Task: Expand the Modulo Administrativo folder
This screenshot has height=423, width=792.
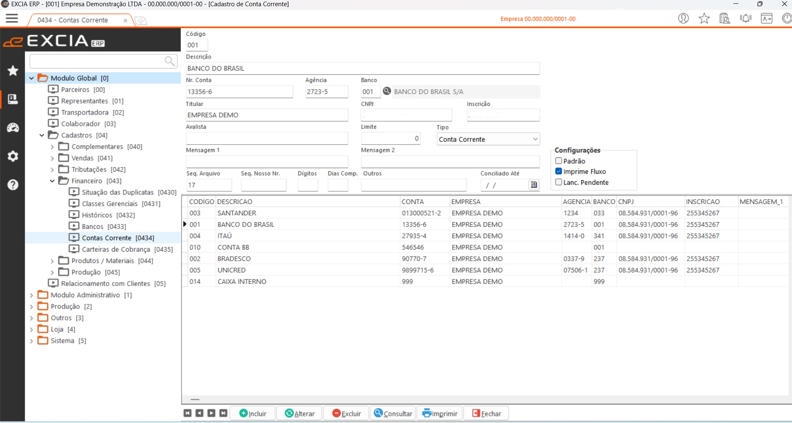Action: (32, 295)
